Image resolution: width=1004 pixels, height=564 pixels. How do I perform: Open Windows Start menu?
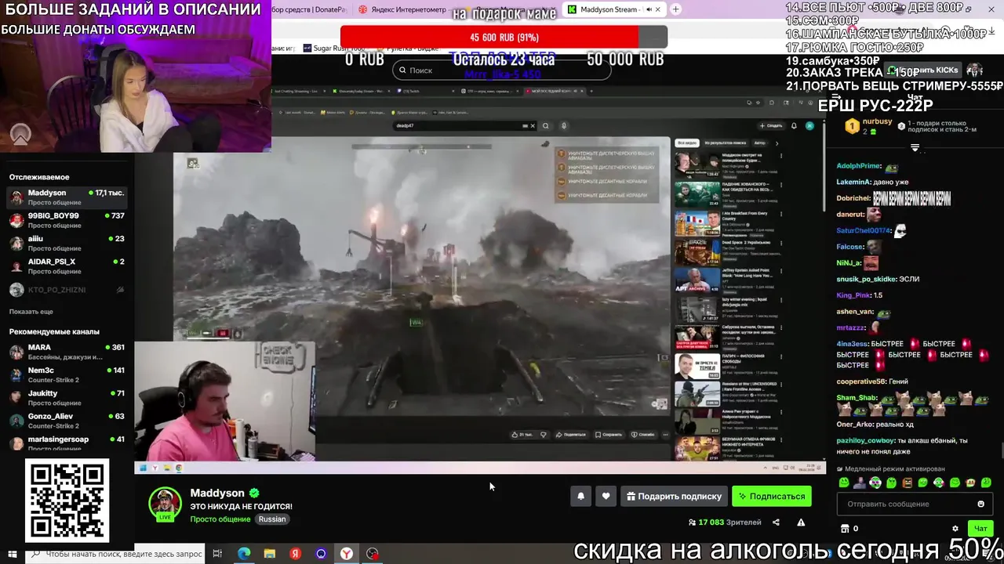tap(13, 554)
